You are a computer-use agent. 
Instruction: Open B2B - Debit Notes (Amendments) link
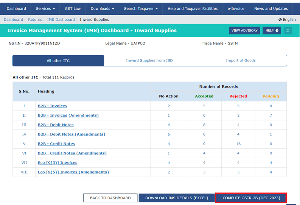(x=72, y=134)
